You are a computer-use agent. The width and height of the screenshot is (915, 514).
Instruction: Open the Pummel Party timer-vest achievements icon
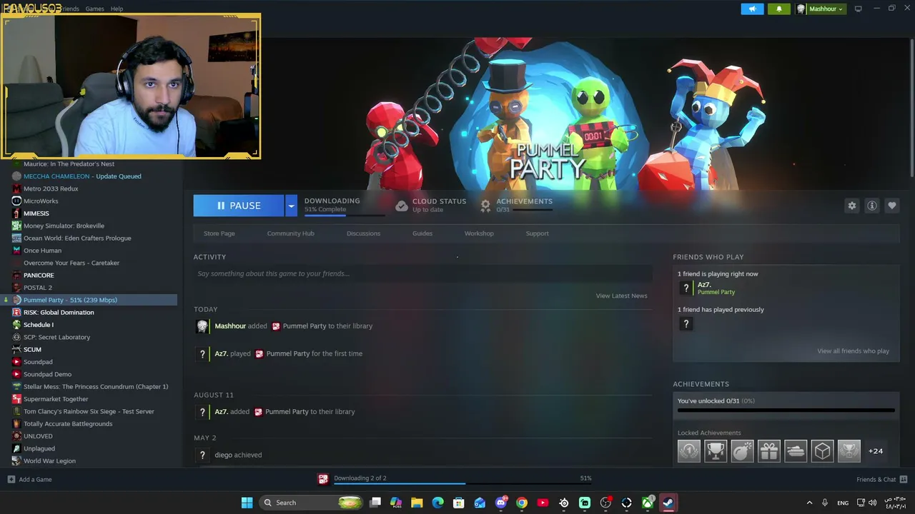pyautogui.click(x=485, y=206)
